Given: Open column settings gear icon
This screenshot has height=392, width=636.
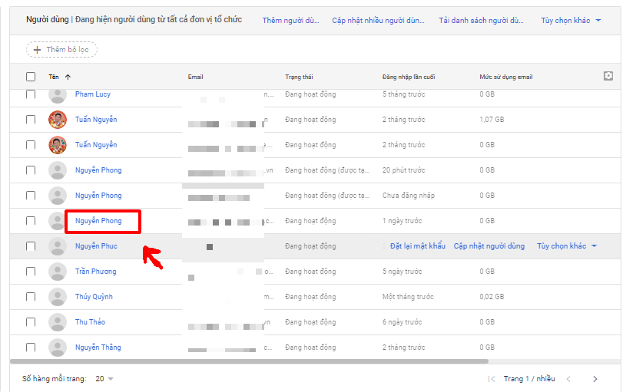Looking at the screenshot, I should coord(608,76).
